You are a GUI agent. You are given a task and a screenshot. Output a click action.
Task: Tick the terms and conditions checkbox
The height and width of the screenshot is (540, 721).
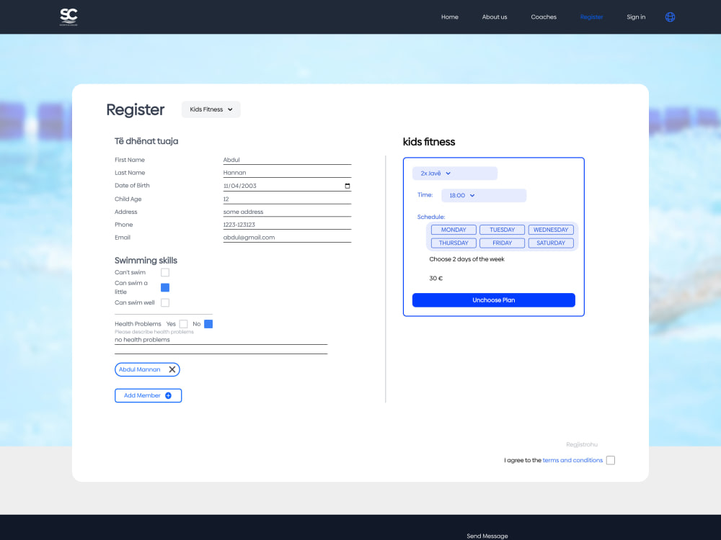tap(611, 460)
